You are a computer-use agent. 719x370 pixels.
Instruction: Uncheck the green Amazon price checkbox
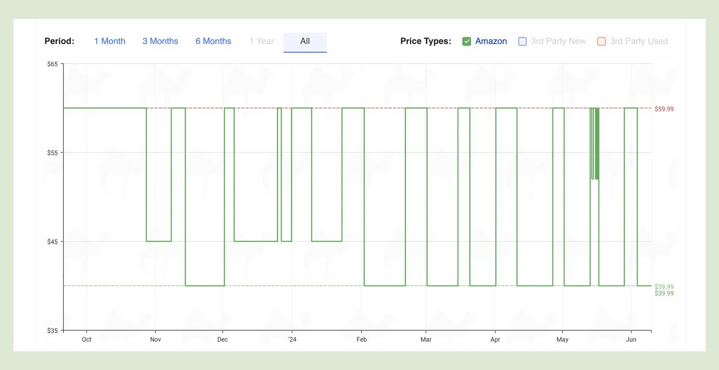coord(466,41)
